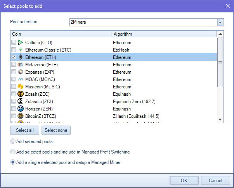
Task: Click the BitcoinZ (BTCZ) coin icon
Action: pyautogui.click(x=21, y=116)
